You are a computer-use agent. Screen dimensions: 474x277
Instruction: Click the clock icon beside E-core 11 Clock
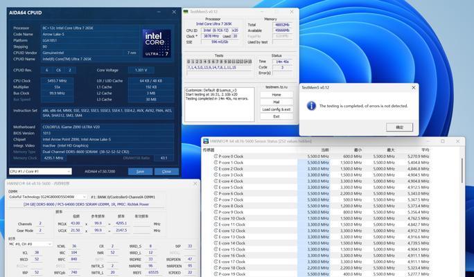(216, 224)
